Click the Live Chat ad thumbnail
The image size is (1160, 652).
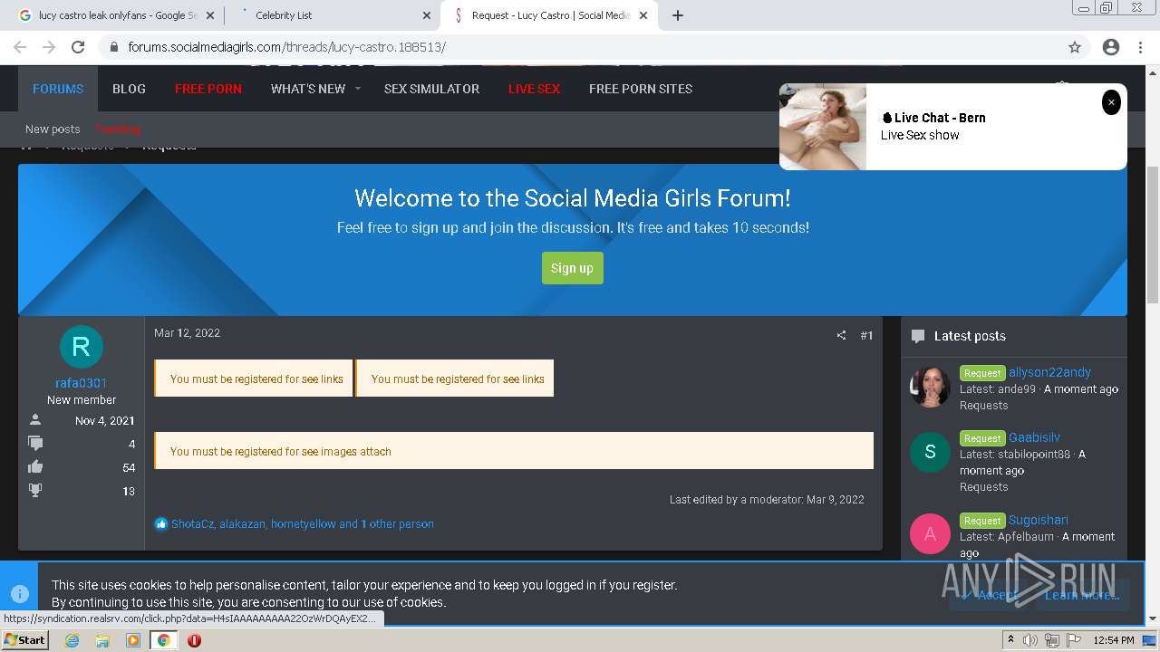pyautogui.click(x=823, y=127)
